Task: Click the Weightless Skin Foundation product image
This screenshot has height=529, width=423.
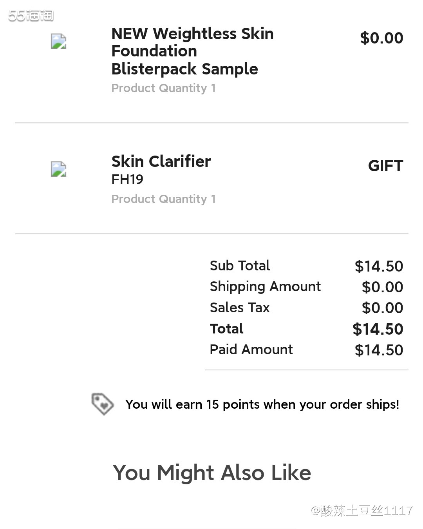Action: pyautogui.click(x=59, y=41)
